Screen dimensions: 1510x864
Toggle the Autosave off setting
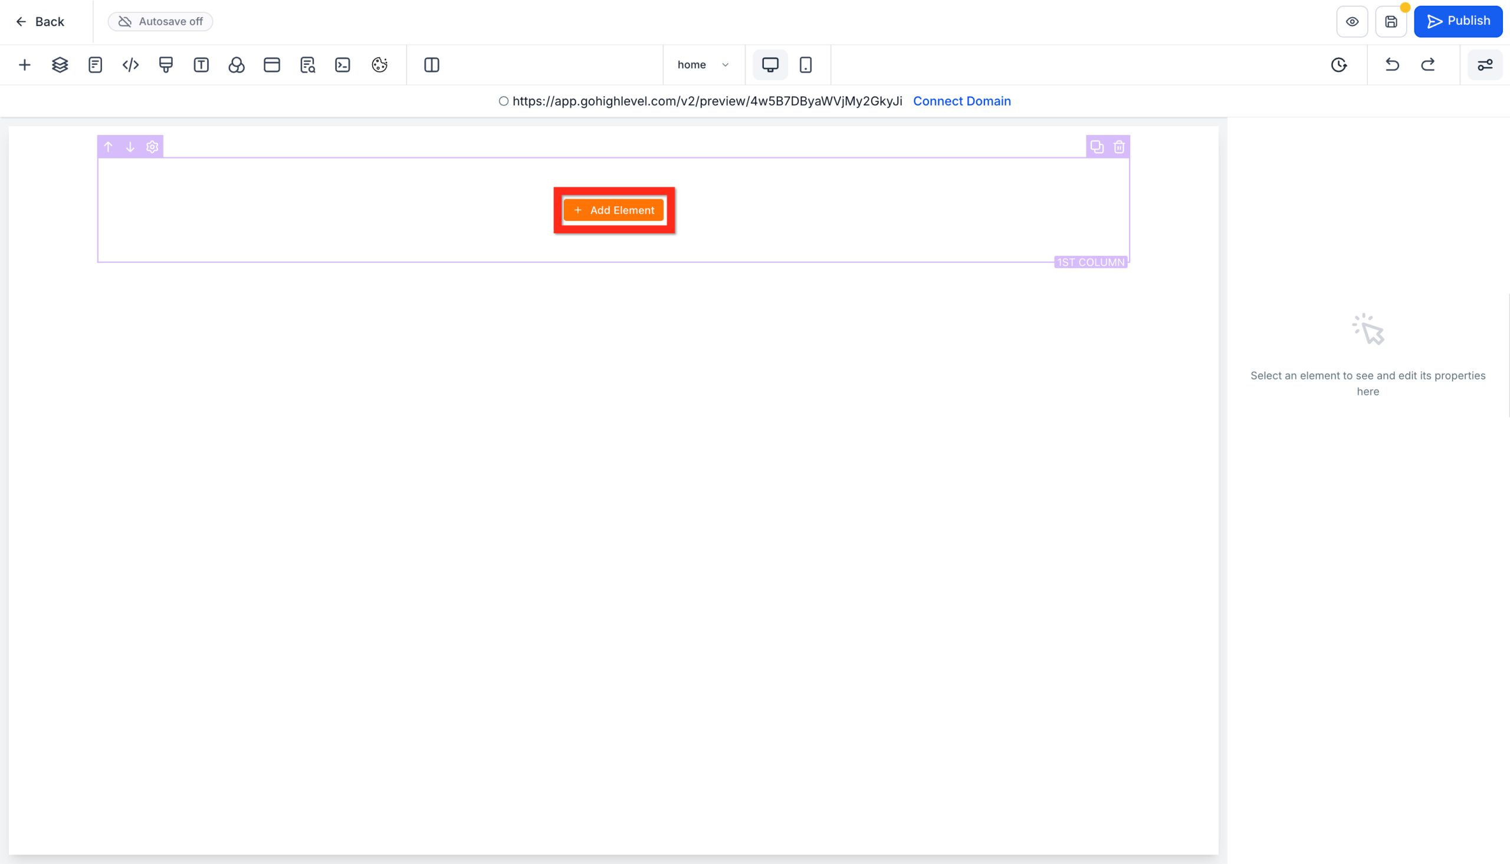pos(160,21)
